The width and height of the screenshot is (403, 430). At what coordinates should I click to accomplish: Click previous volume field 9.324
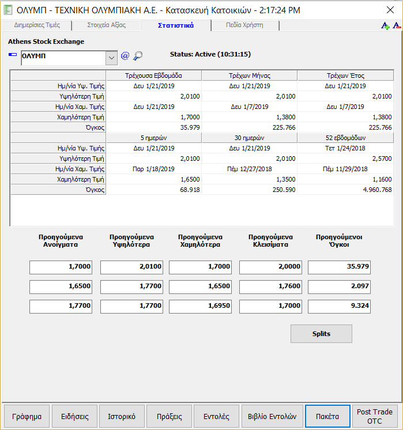tap(340, 307)
